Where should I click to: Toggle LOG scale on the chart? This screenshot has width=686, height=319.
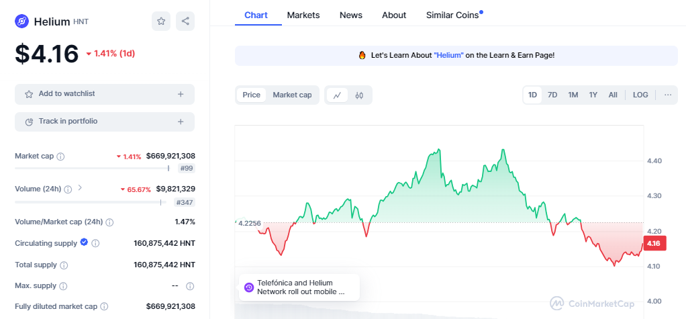(640, 95)
